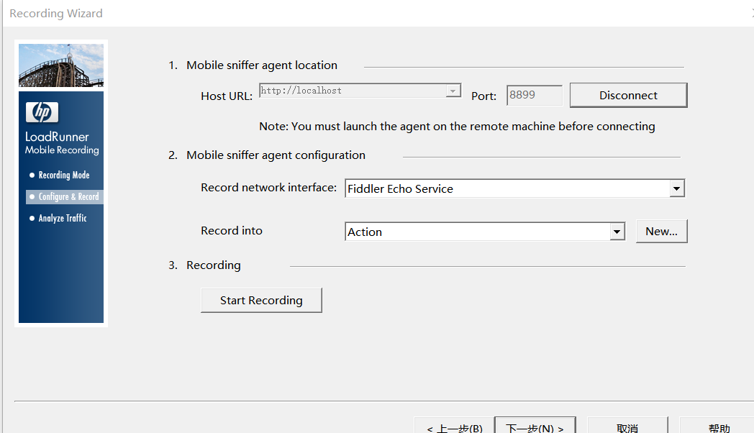The height and width of the screenshot is (433, 754).
Task: Click the 'Mobile sniffer agent configuration' heading
Action: point(276,155)
